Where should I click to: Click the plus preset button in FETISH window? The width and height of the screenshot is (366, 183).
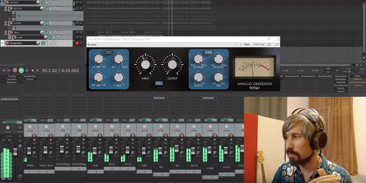240,44
